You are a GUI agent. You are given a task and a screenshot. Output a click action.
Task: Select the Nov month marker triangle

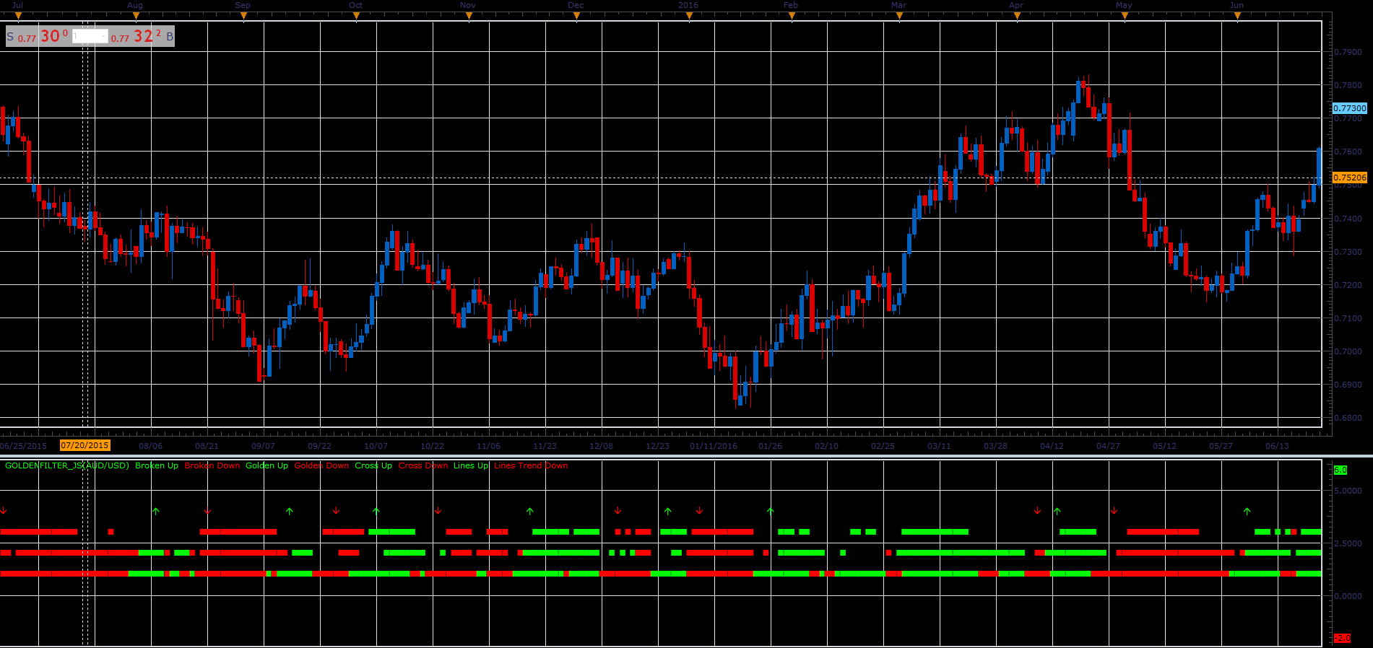(x=469, y=16)
